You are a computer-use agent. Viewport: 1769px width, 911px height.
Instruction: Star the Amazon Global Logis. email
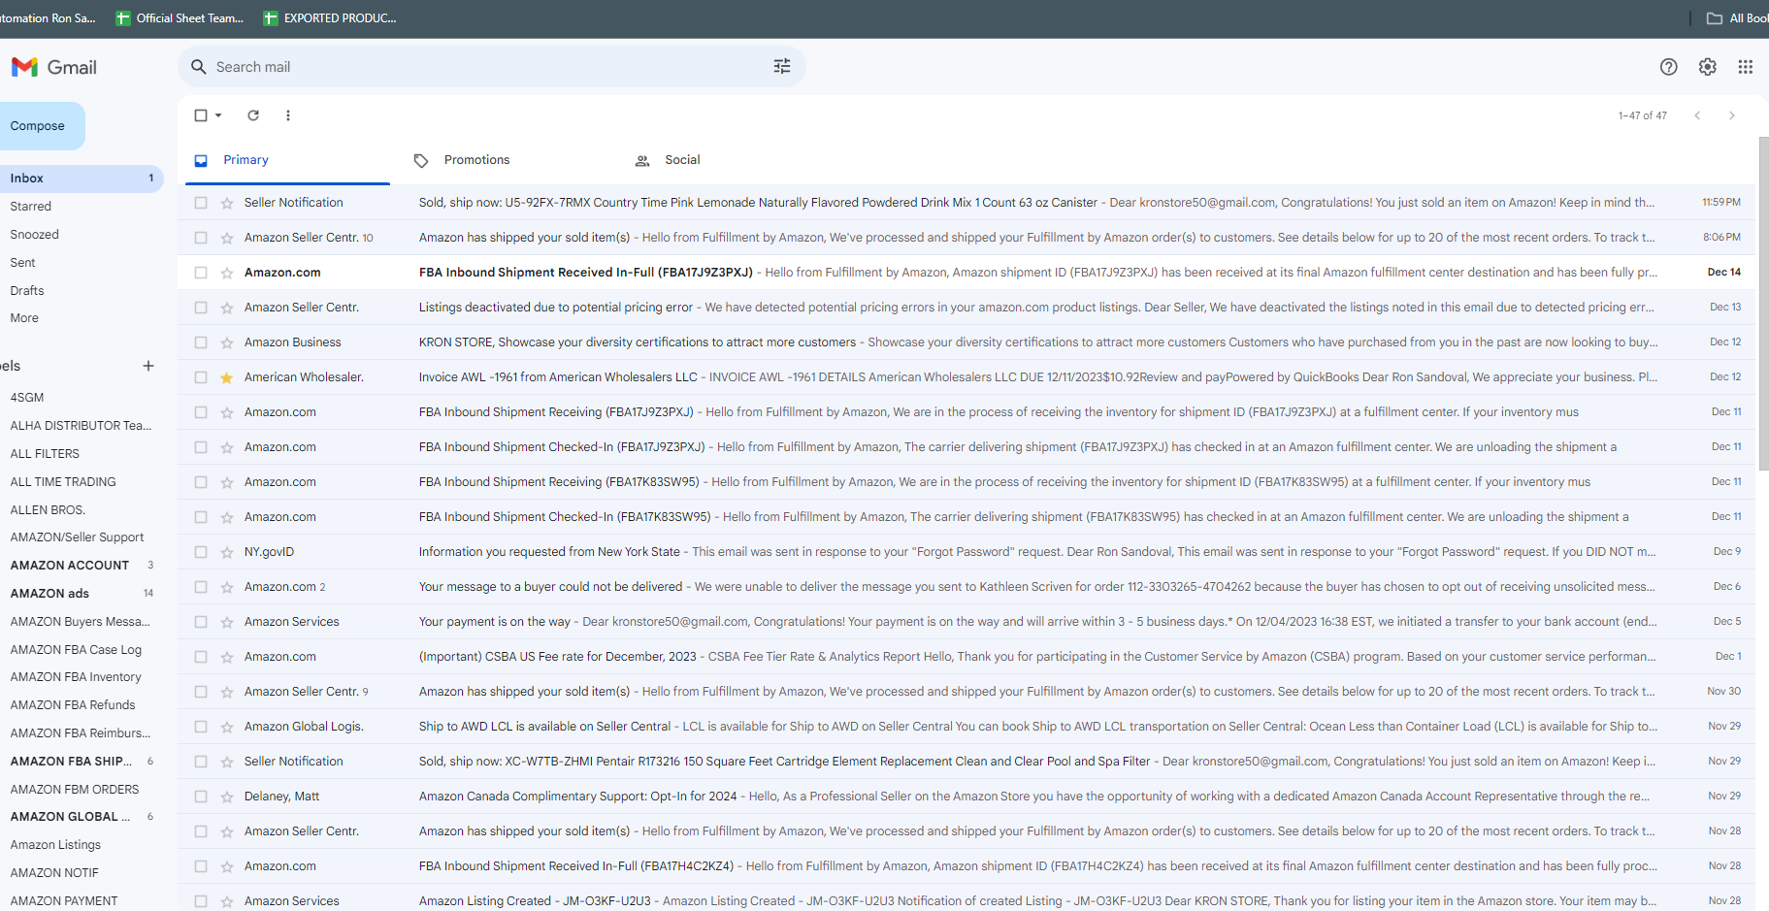pyautogui.click(x=227, y=727)
